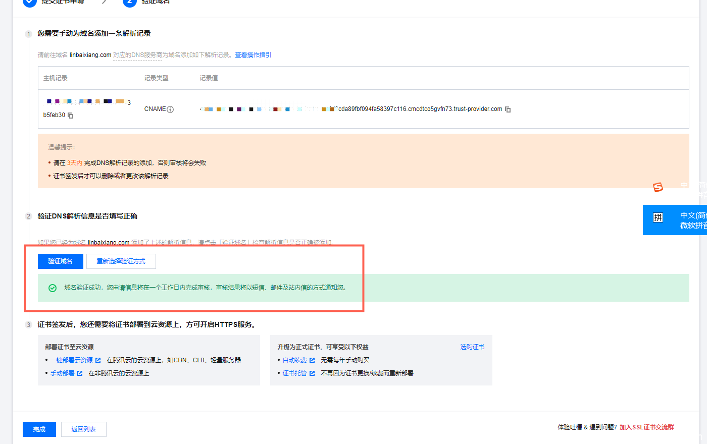This screenshot has width=707, height=444.
Task: Open the 证书托管 link
Action: (x=295, y=373)
